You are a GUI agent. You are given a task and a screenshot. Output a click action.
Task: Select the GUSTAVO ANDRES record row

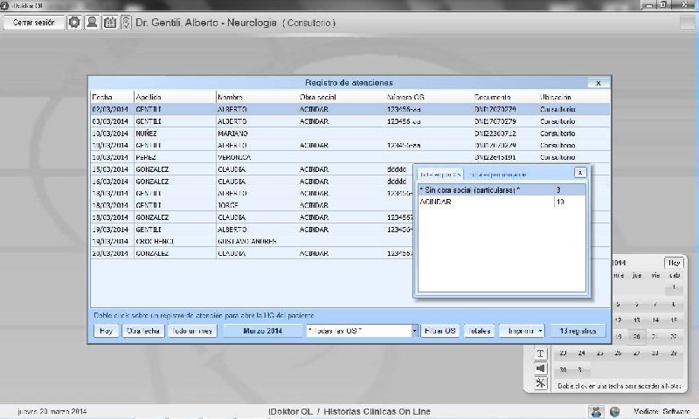click(x=252, y=241)
